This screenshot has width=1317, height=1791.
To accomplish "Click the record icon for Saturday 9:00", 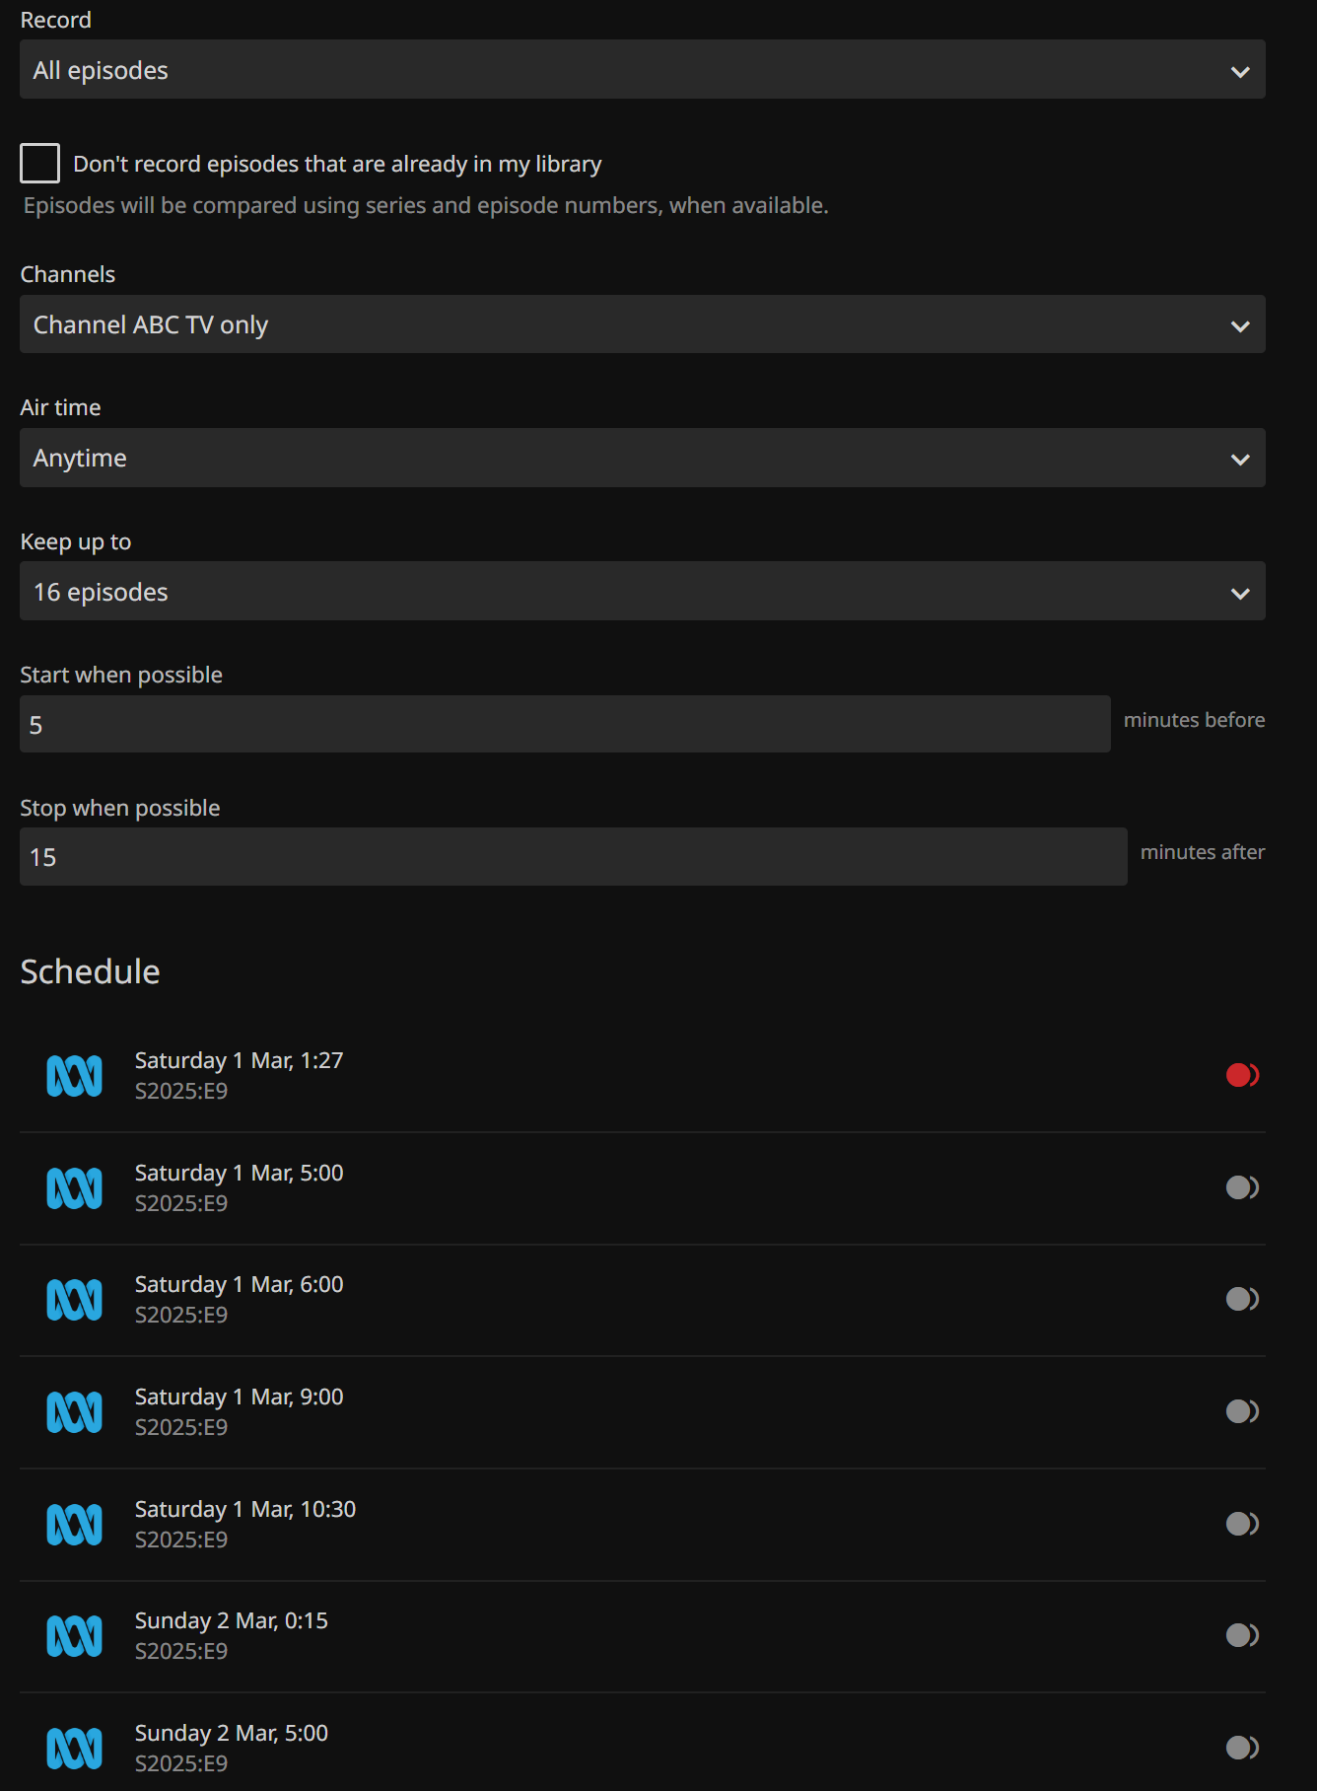I will coord(1241,1411).
